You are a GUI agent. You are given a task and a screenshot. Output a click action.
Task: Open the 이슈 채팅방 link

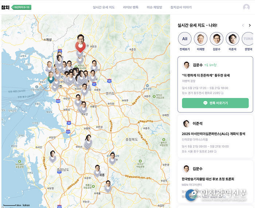click(154, 7)
